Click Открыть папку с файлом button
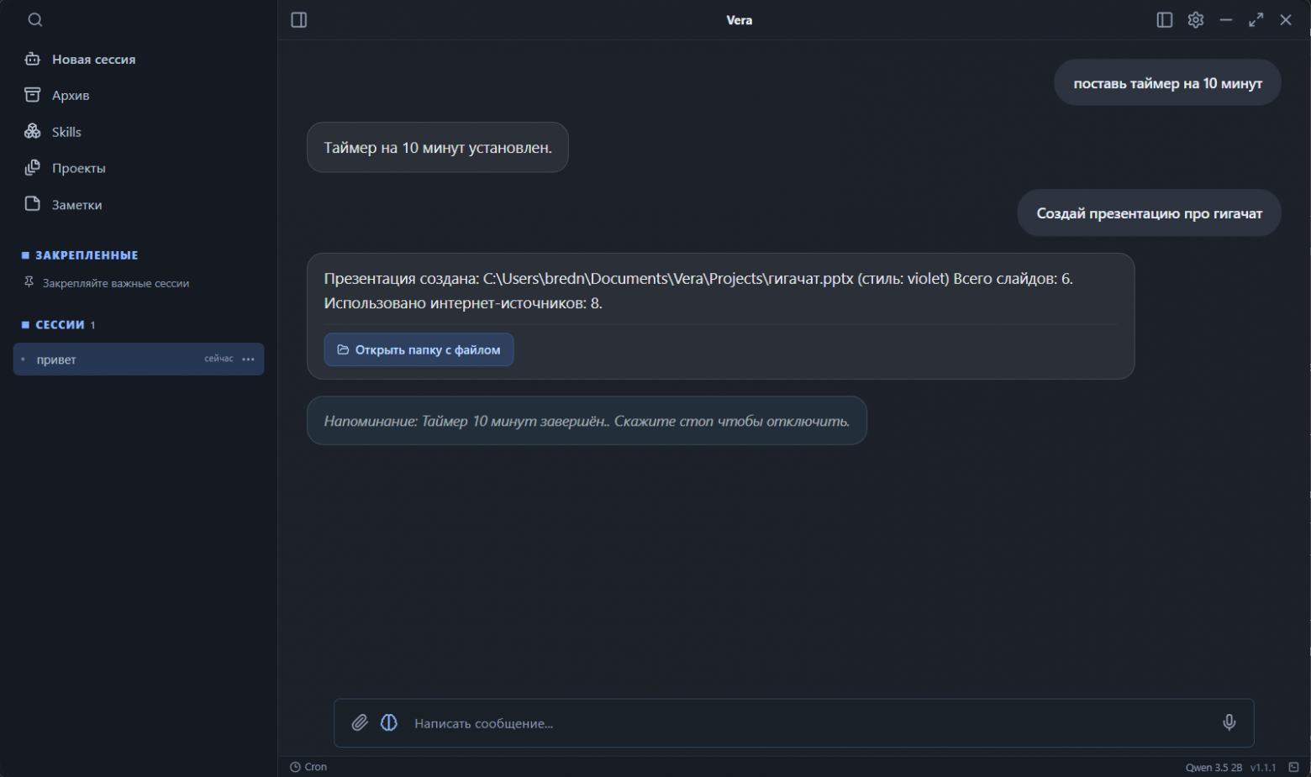 pos(419,349)
